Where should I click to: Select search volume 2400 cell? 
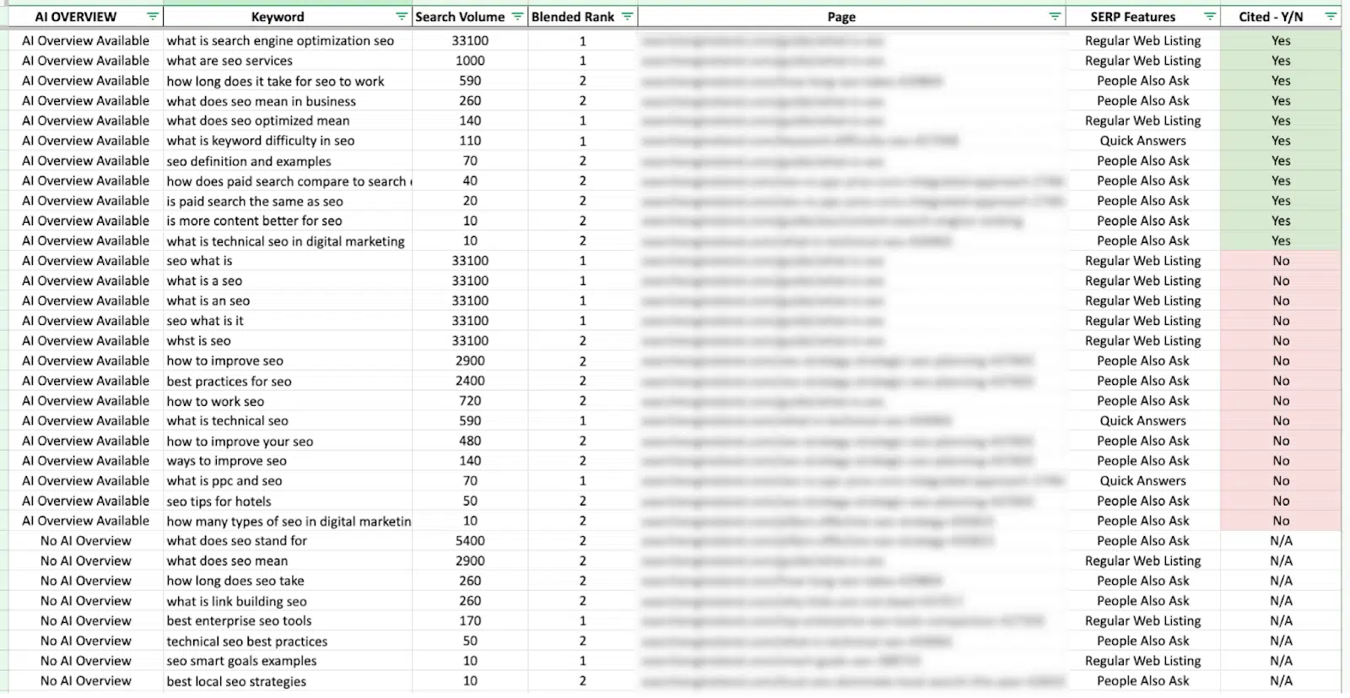click(x=470, y=381)
